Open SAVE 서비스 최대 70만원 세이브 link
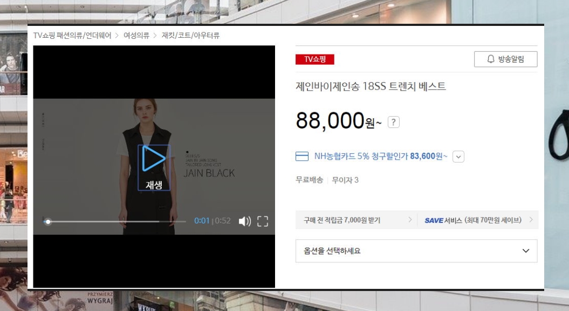 pos(477,220)
